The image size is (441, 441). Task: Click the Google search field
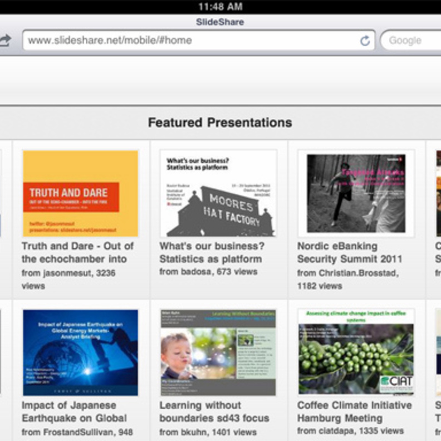pyautogui.click(x=411, y=40)
